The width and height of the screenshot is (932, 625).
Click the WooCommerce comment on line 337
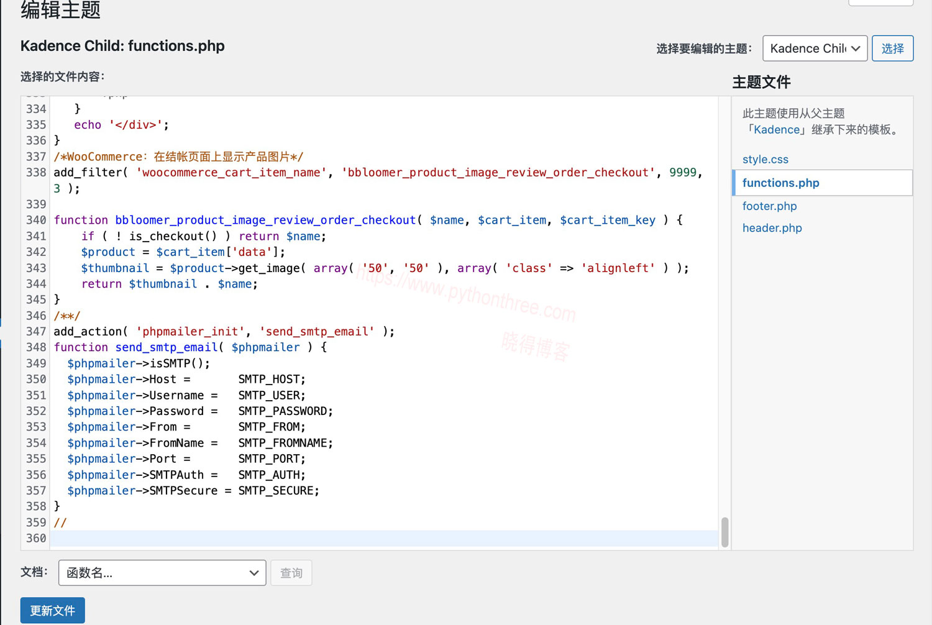point(178,157)
